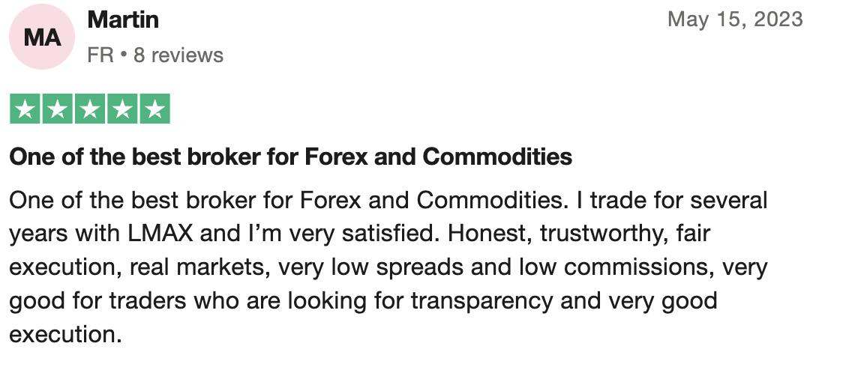Click the word LMAX in review text
The image size is (861, 367).
pyautogui.click(x=161, y=234)
